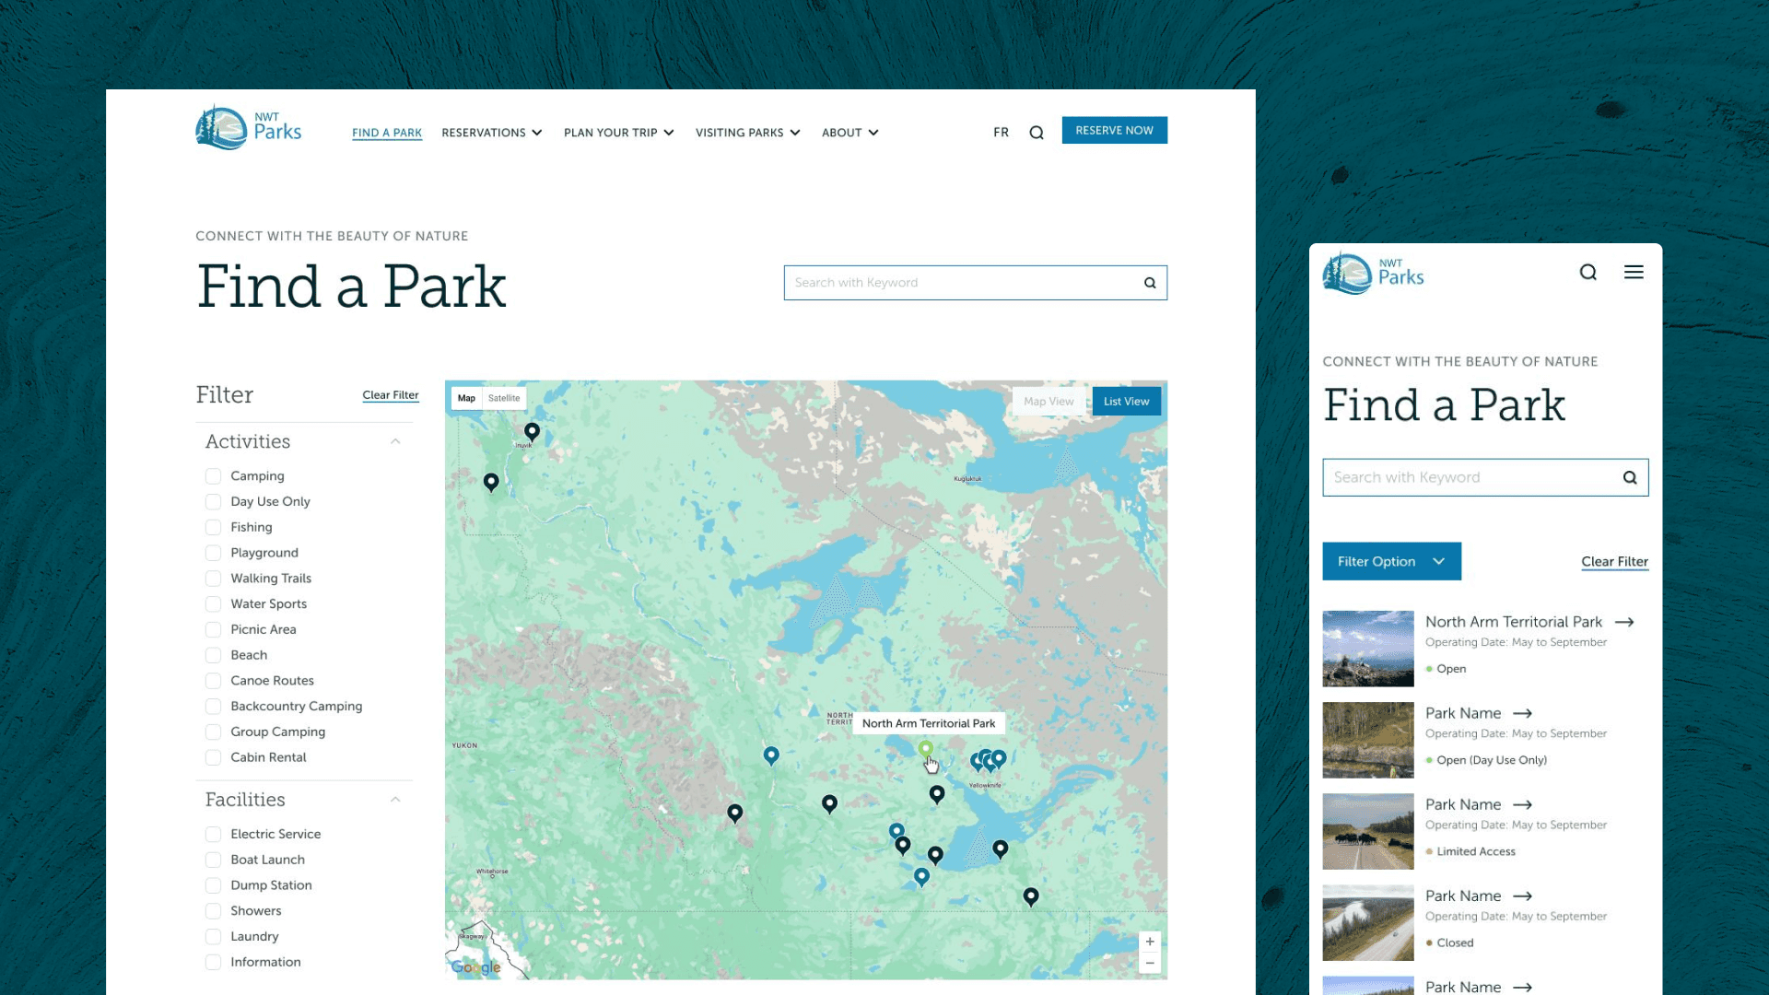Switch to List View
The height and width of the screenshot is (995, 1769).
pos(1127,402)
